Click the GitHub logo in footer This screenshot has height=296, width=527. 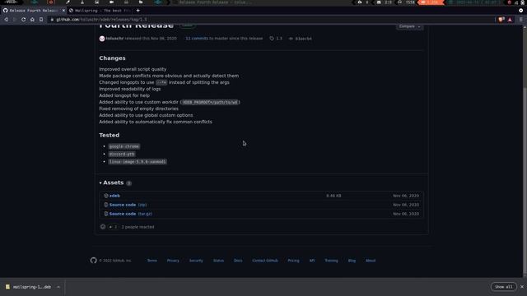(93, 261)
